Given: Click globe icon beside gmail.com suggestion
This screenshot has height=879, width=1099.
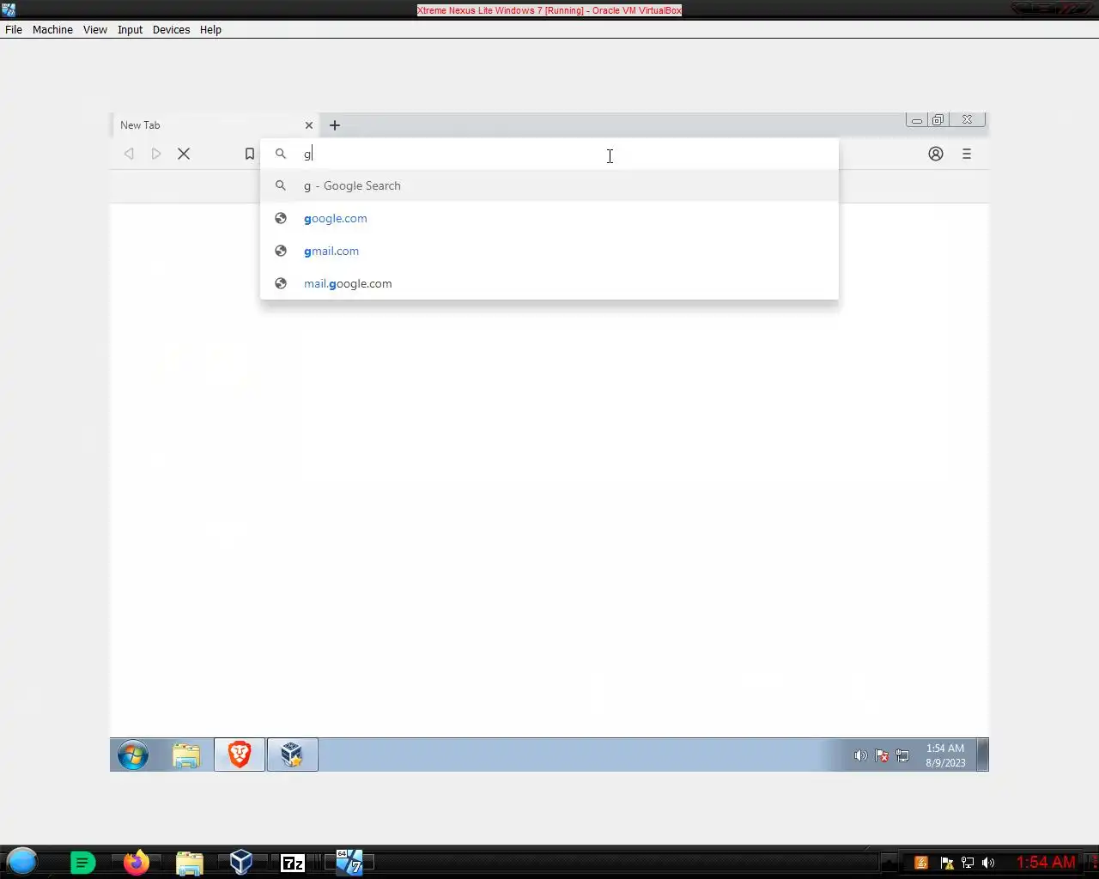Looking at the screenshot, I should pyautogui.click(x=281, y=251).
